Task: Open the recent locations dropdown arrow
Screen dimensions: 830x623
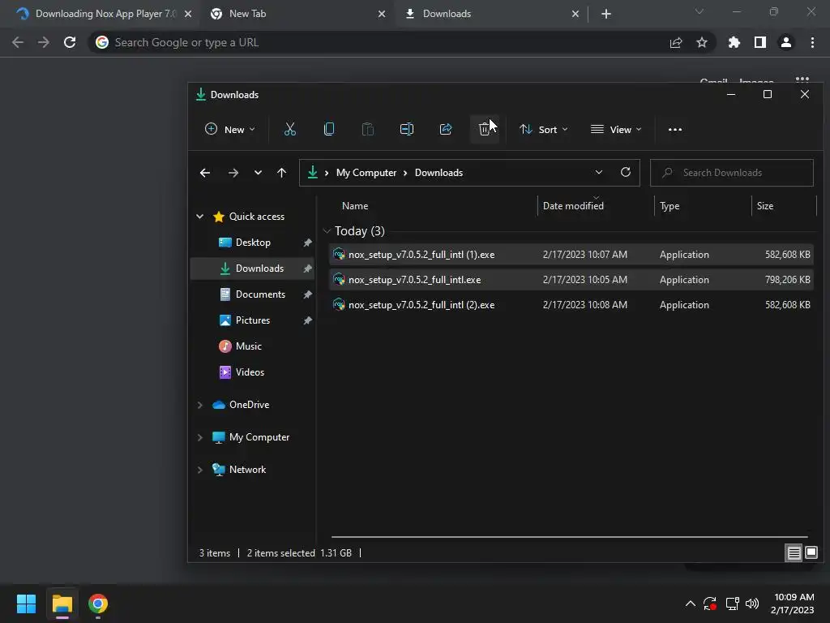Action: [x=258, y=173]
